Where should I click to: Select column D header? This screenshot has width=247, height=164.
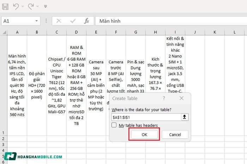point(77,32)
